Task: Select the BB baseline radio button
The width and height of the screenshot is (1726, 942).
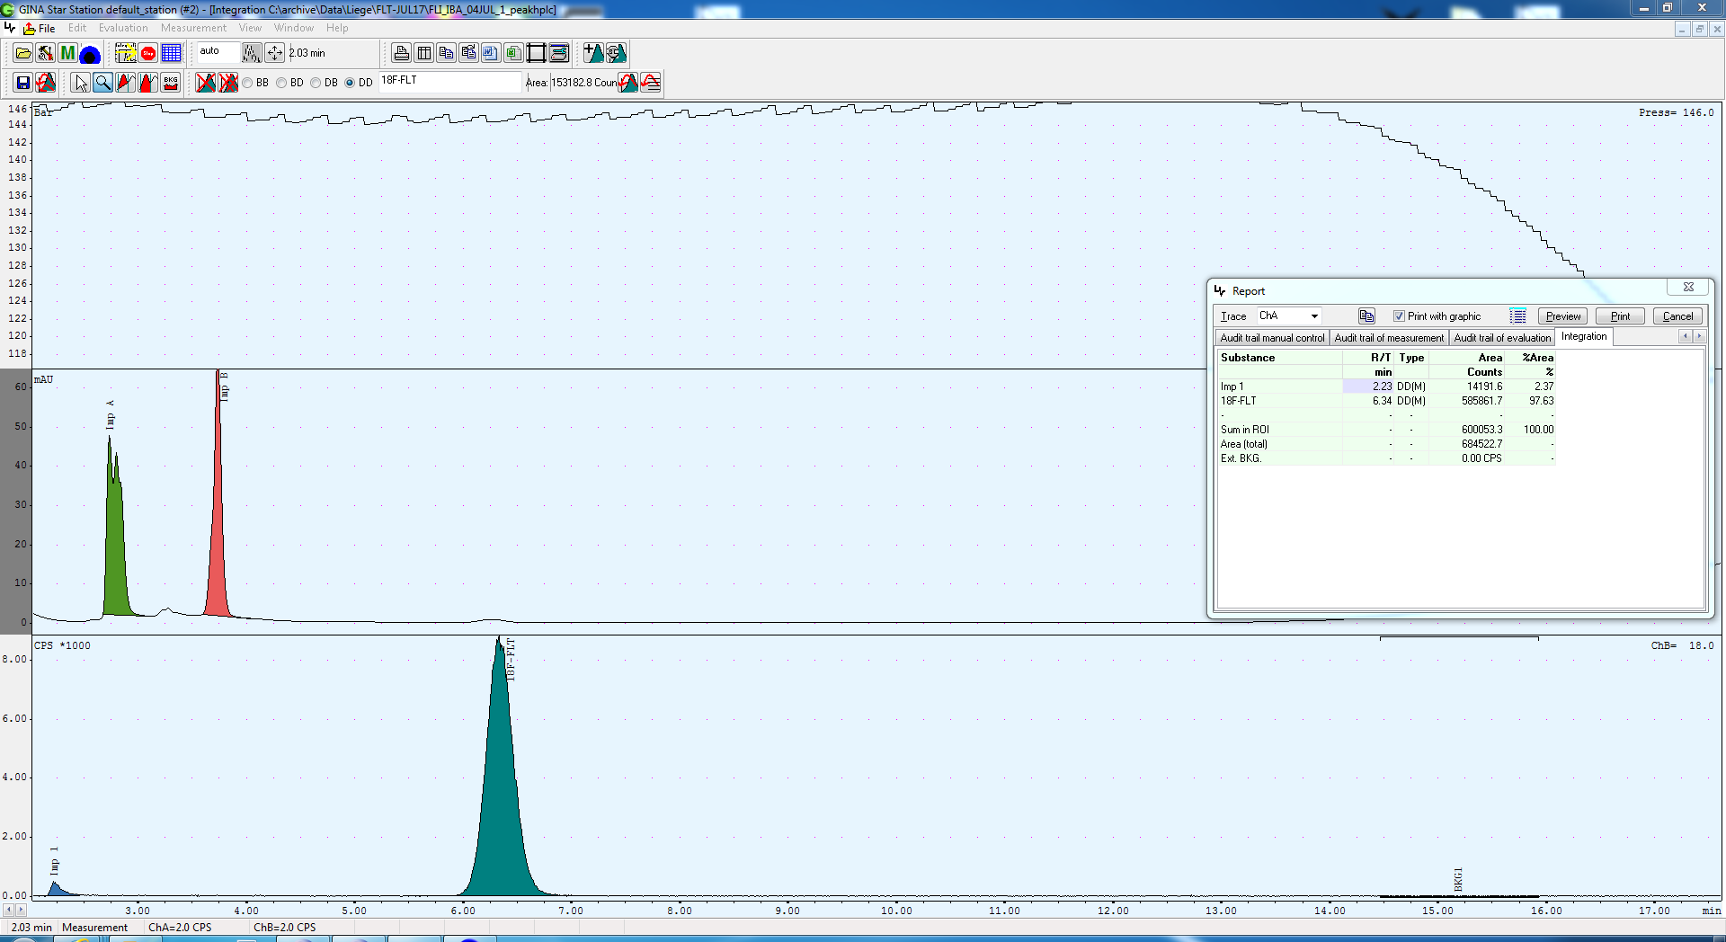Action: click(248, 83)
